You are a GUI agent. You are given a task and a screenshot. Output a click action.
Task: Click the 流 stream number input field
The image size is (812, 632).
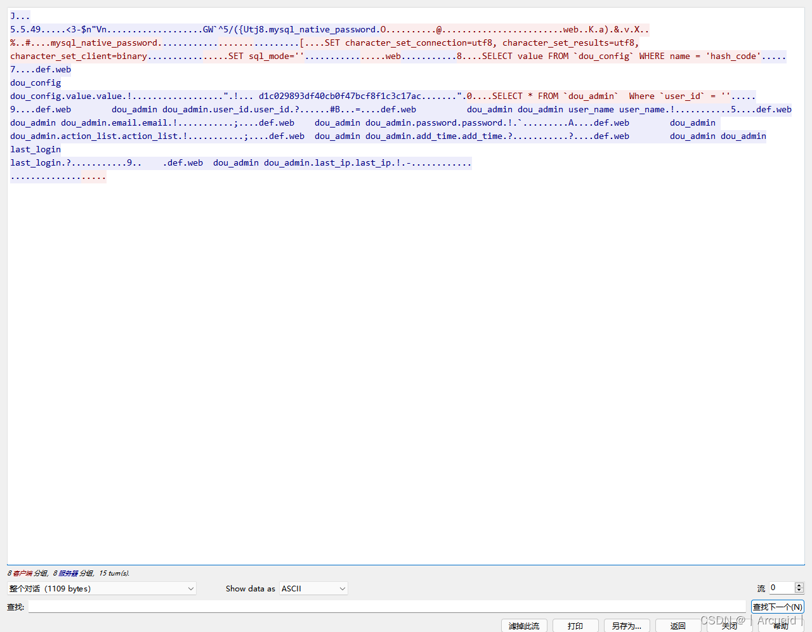click(x=782, y=588)
